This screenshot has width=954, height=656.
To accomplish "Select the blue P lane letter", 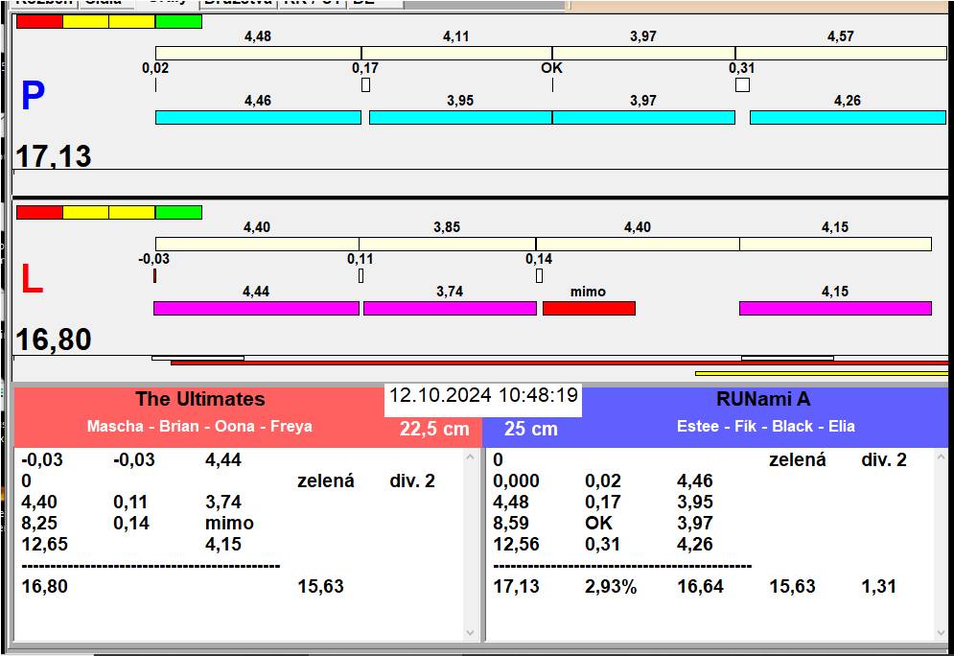I will (33, 96).
